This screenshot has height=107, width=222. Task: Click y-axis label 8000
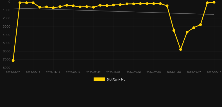[x=6, y=68]
